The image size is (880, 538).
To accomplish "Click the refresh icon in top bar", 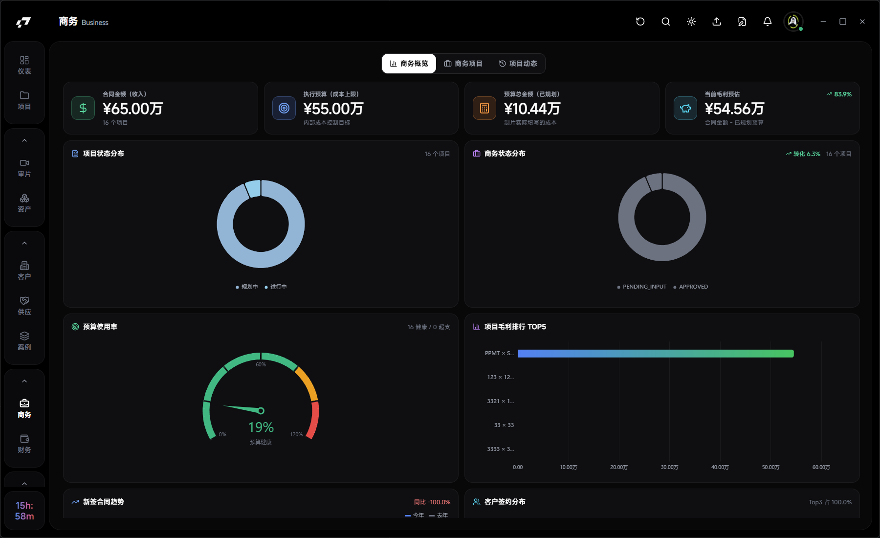I will (x=640, y=22).
